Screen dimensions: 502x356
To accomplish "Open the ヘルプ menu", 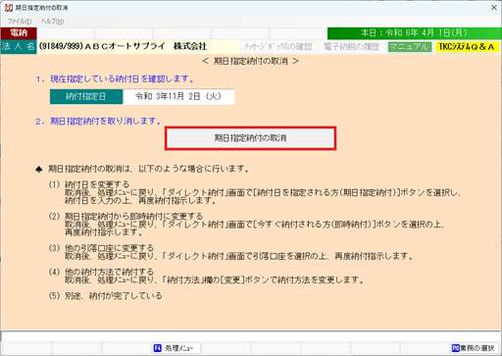I will pos(52,22).
